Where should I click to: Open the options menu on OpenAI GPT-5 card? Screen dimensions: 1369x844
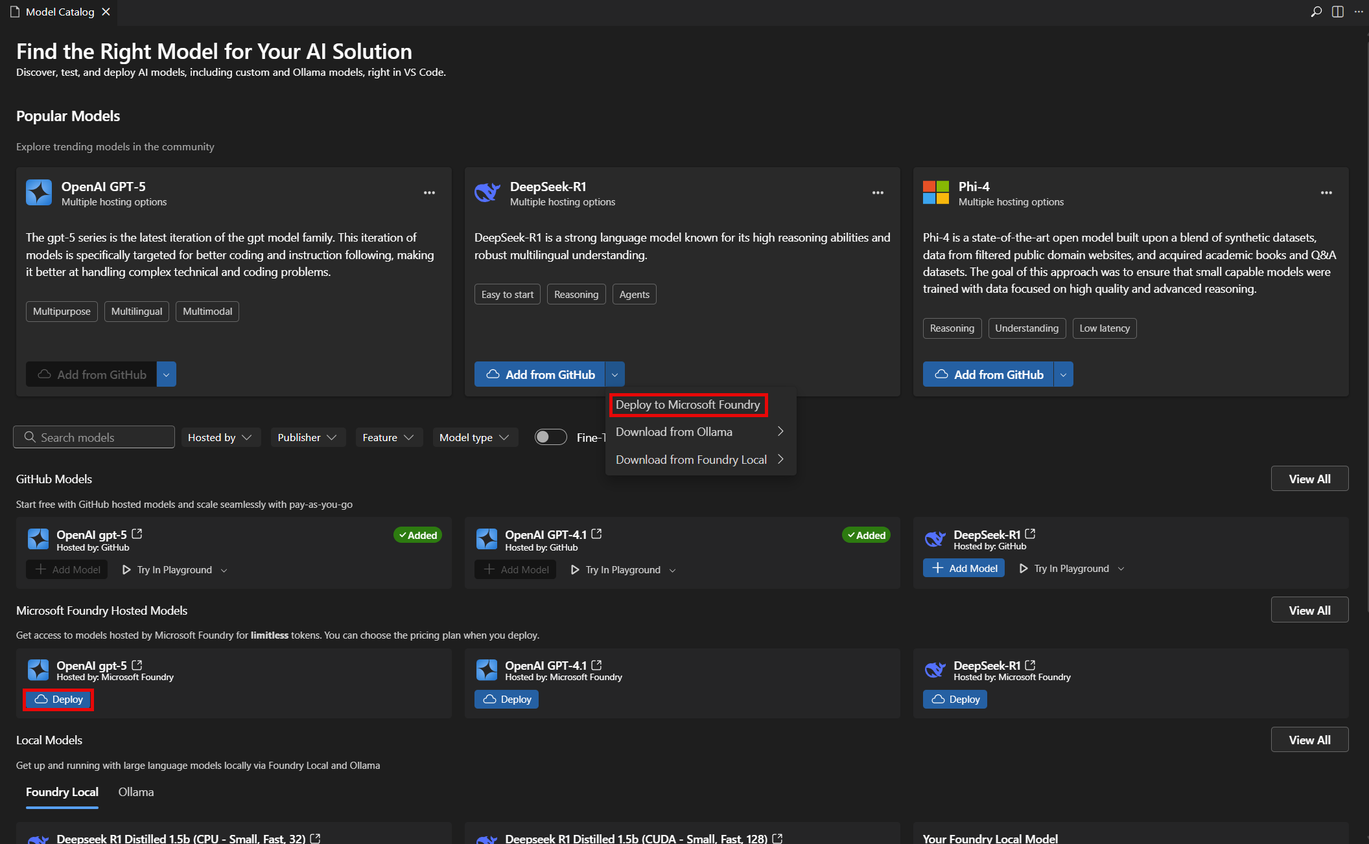point(429,192)
